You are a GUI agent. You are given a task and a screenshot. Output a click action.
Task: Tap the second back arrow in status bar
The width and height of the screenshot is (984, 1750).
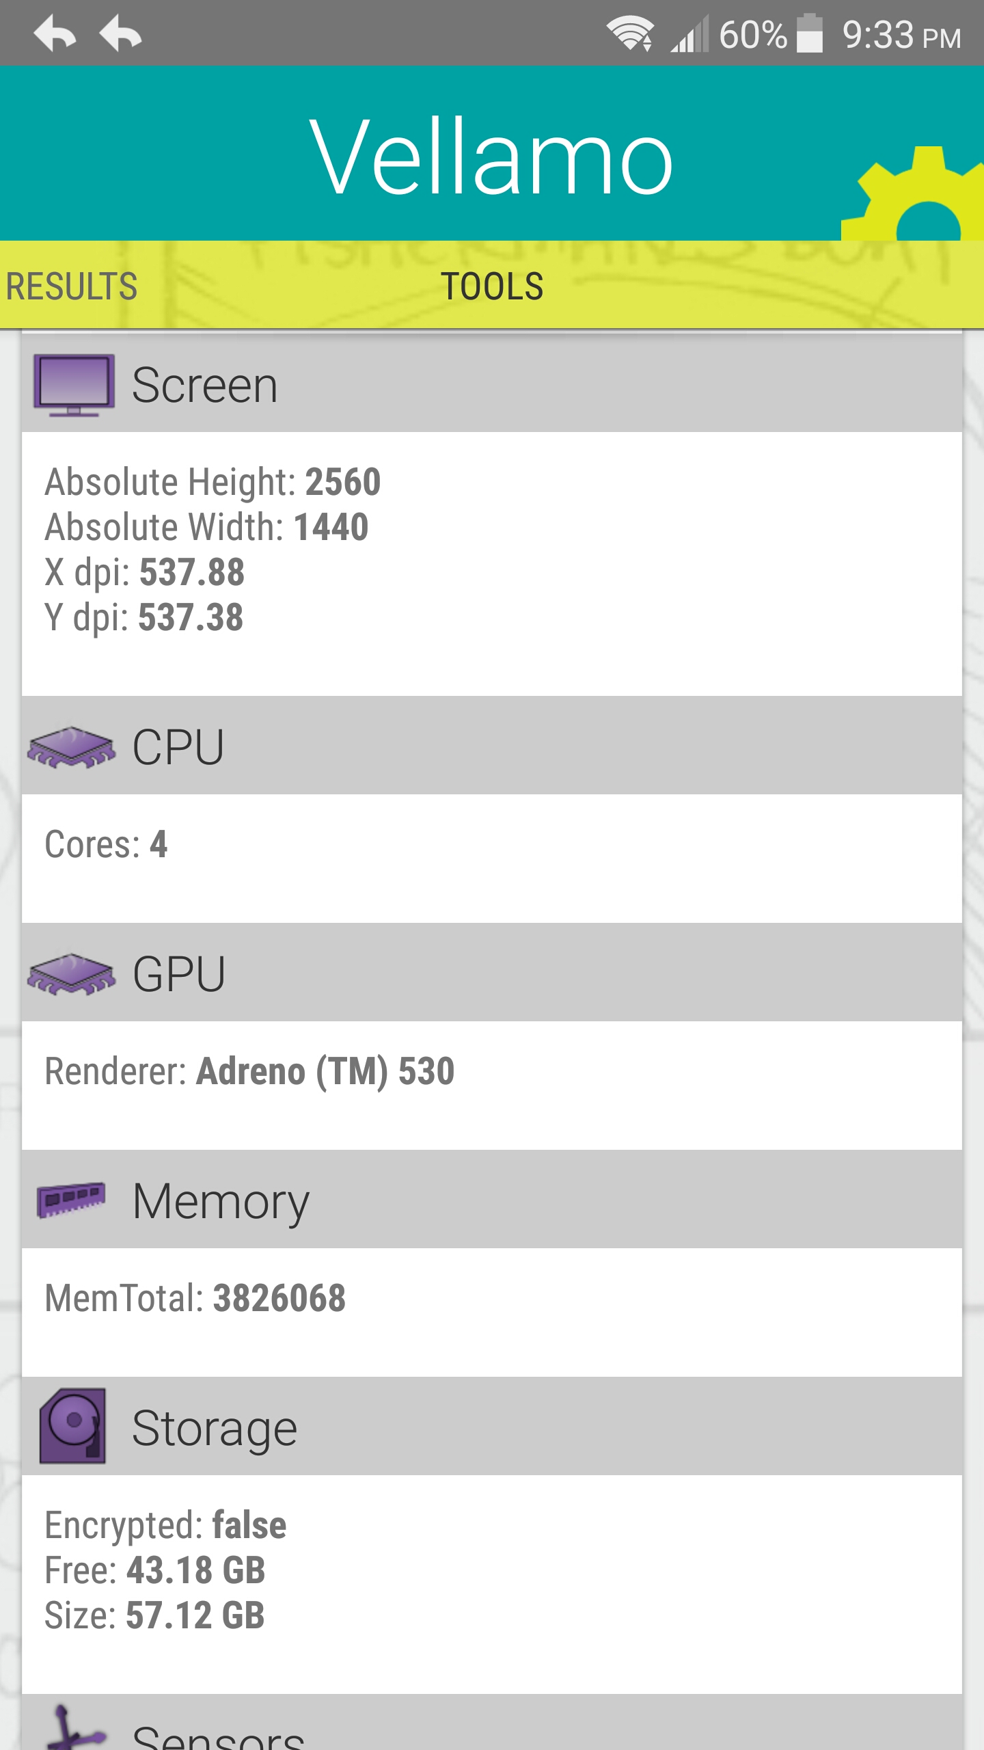click(120, 33)
